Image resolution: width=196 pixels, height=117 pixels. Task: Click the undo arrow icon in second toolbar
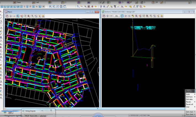[x=82, y=7]
